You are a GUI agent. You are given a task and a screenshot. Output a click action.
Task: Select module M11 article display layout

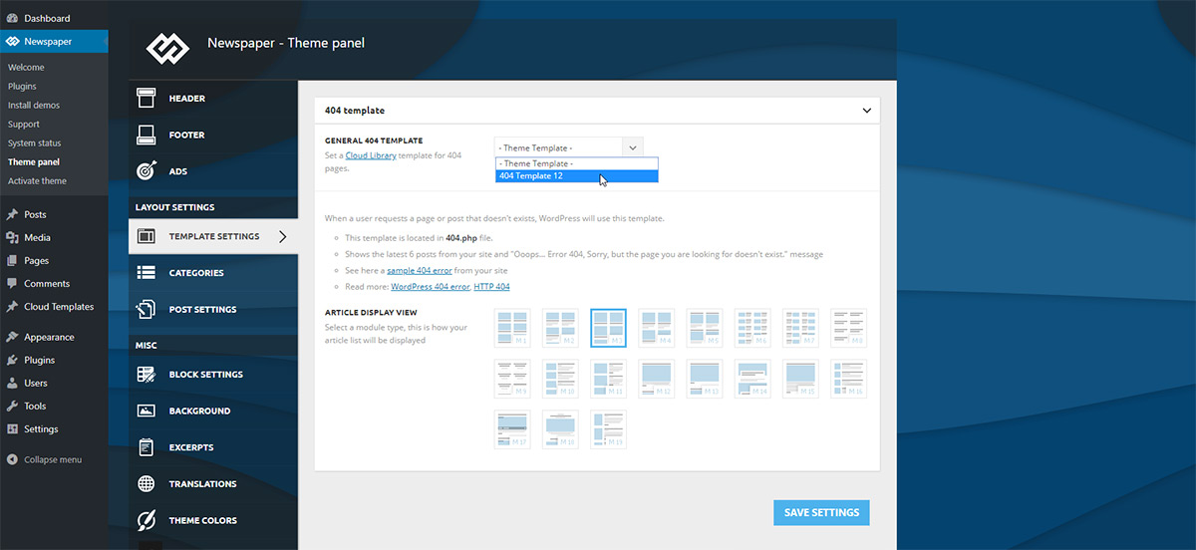608,379
